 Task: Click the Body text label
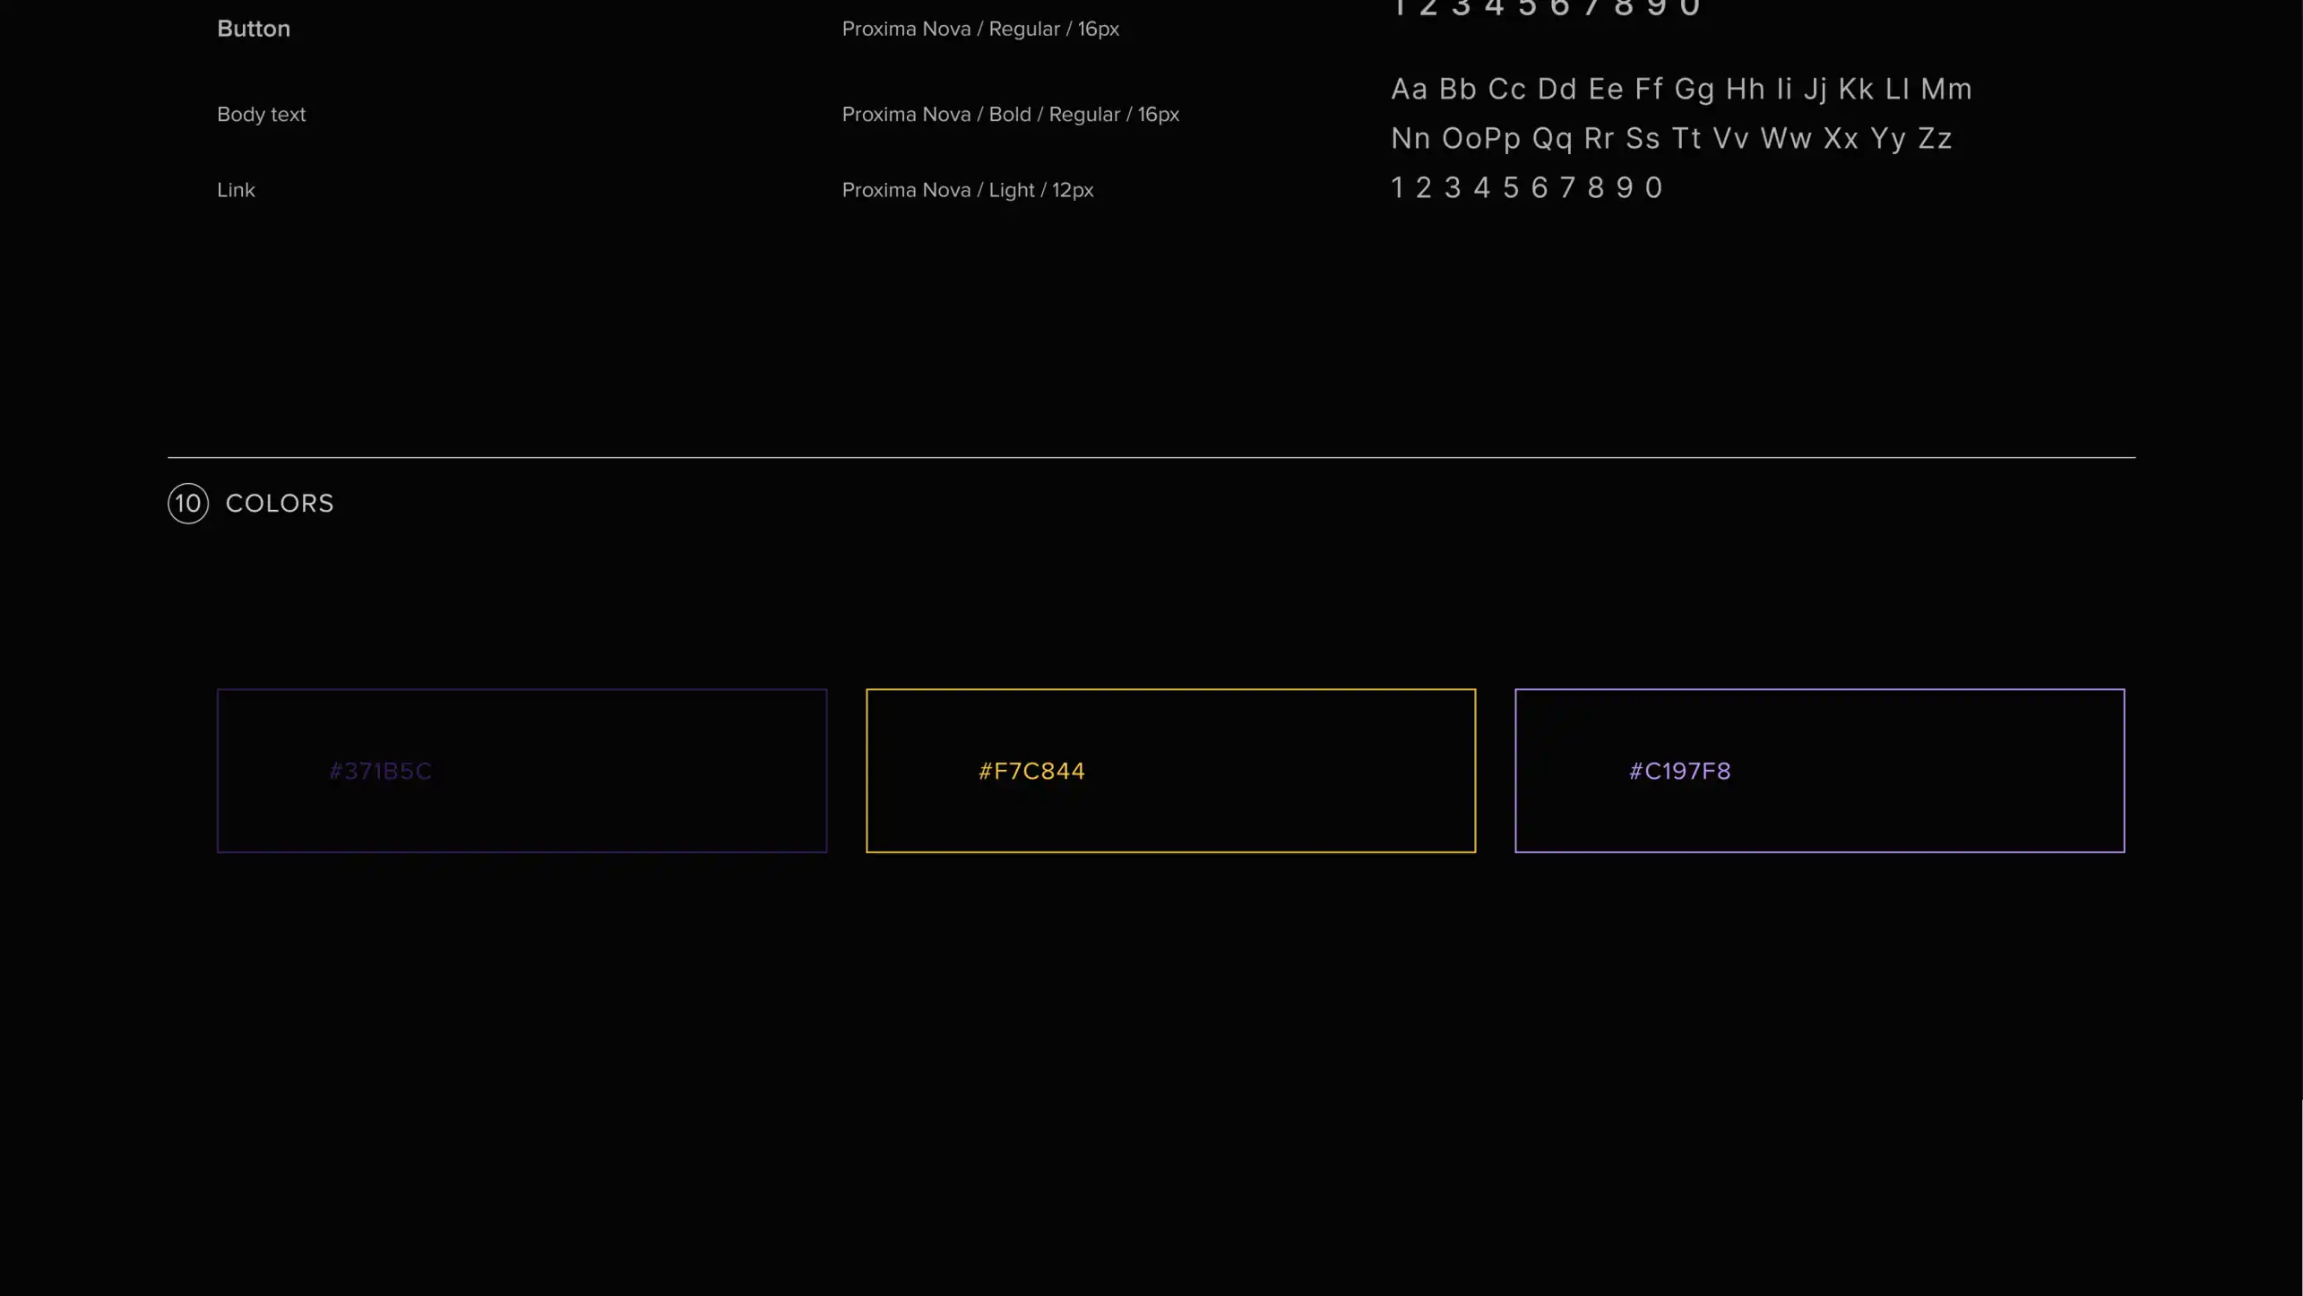pos(261,115)
